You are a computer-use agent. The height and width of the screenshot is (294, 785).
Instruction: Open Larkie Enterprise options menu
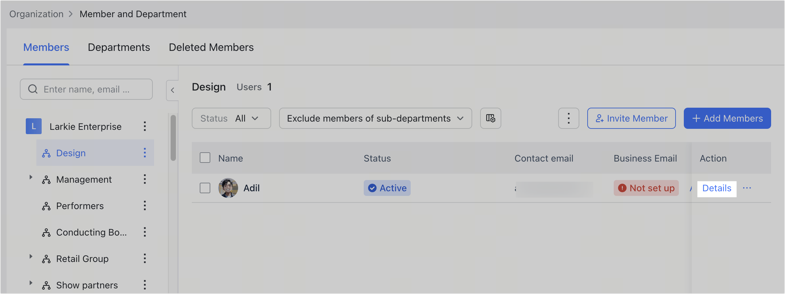[145, 126]
